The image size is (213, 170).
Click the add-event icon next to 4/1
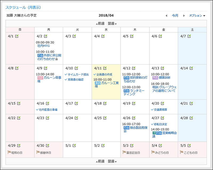(x=17, y=36)
